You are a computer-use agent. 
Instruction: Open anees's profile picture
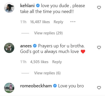pyautogui.click(x=9, y=48)
